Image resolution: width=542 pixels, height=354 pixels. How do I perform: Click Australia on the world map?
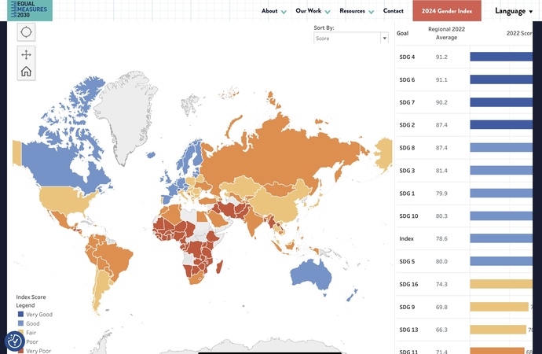pos(311,275)
